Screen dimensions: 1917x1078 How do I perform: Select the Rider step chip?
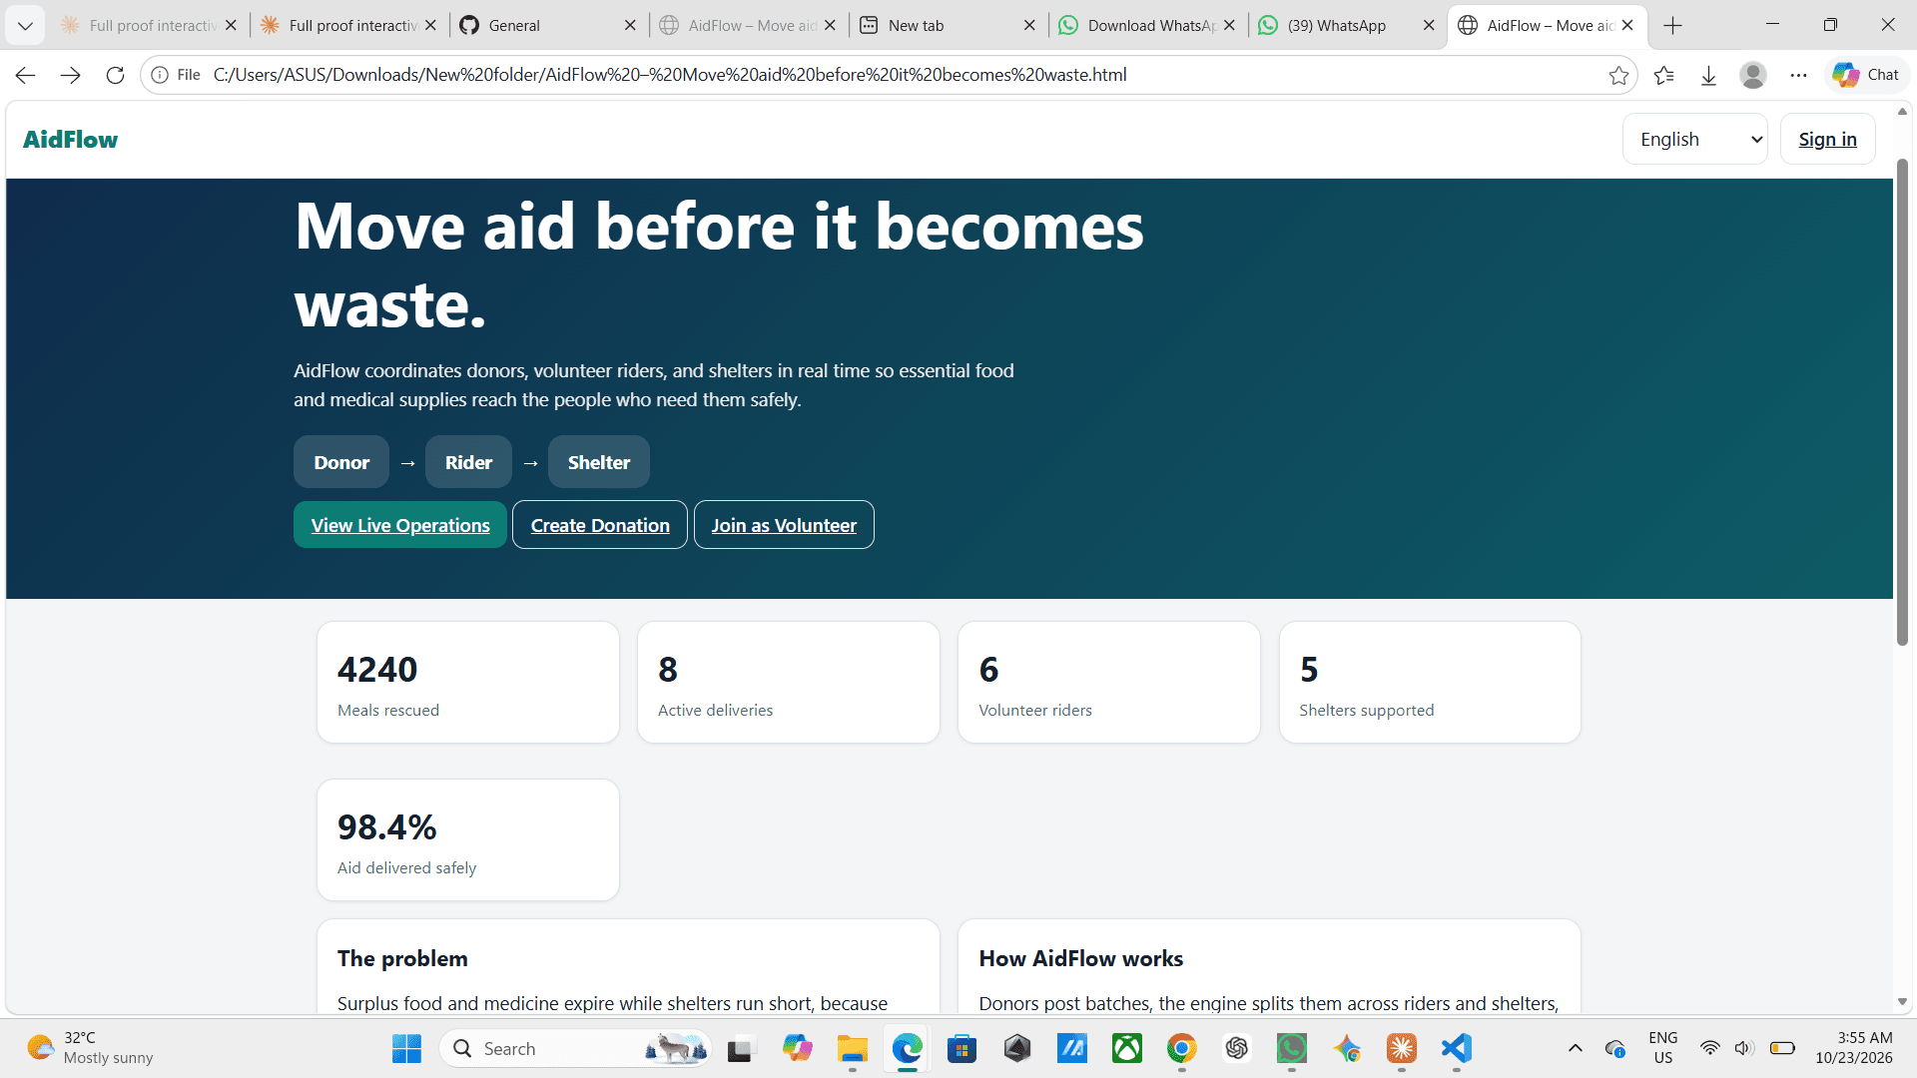click(468, 462)
